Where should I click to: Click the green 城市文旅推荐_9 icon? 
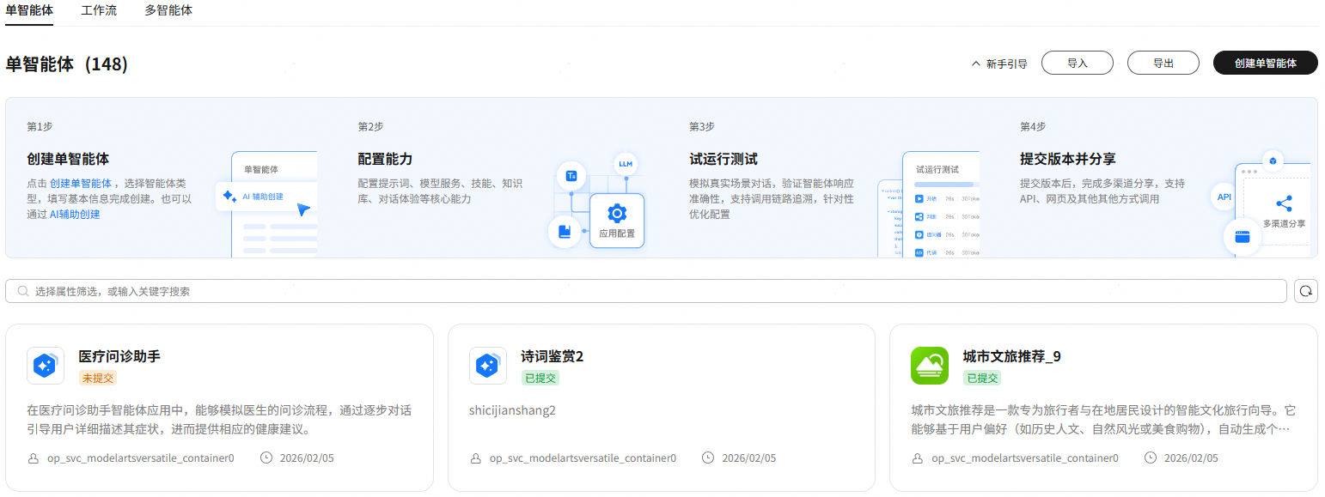[929, 366]
